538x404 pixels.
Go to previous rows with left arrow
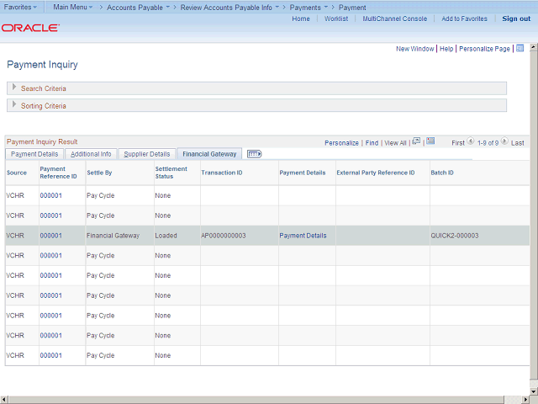pyautogui.click(x=471, y=142)
